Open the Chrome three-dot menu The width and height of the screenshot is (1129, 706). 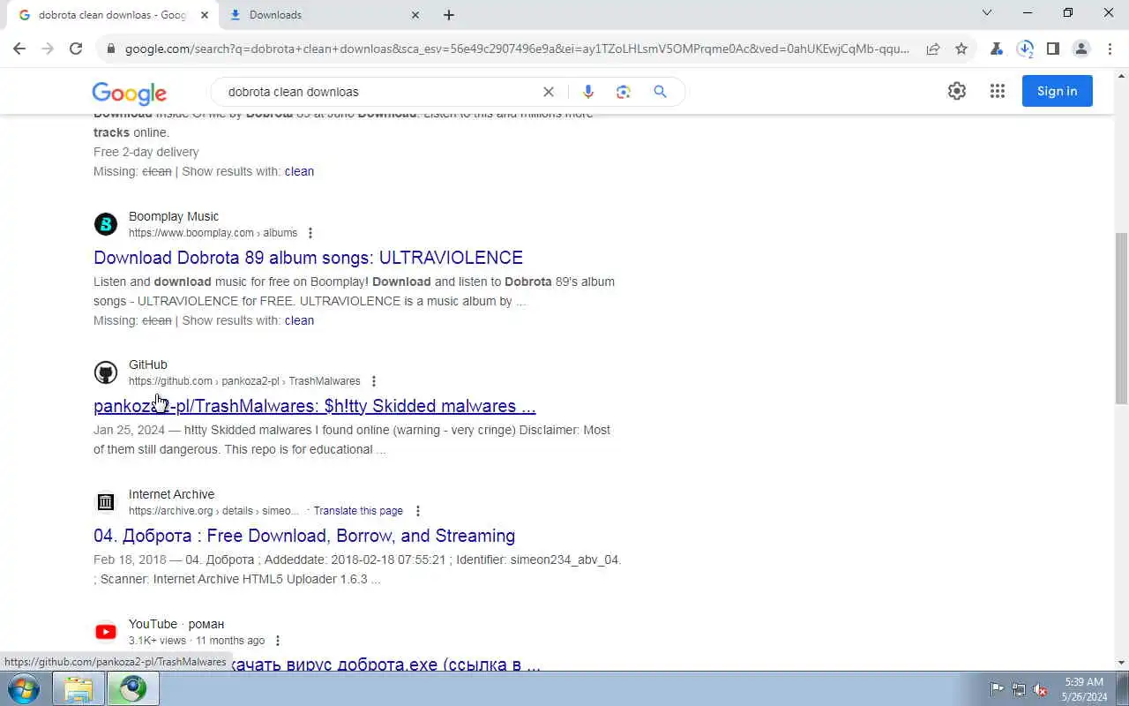(1110, 49)
